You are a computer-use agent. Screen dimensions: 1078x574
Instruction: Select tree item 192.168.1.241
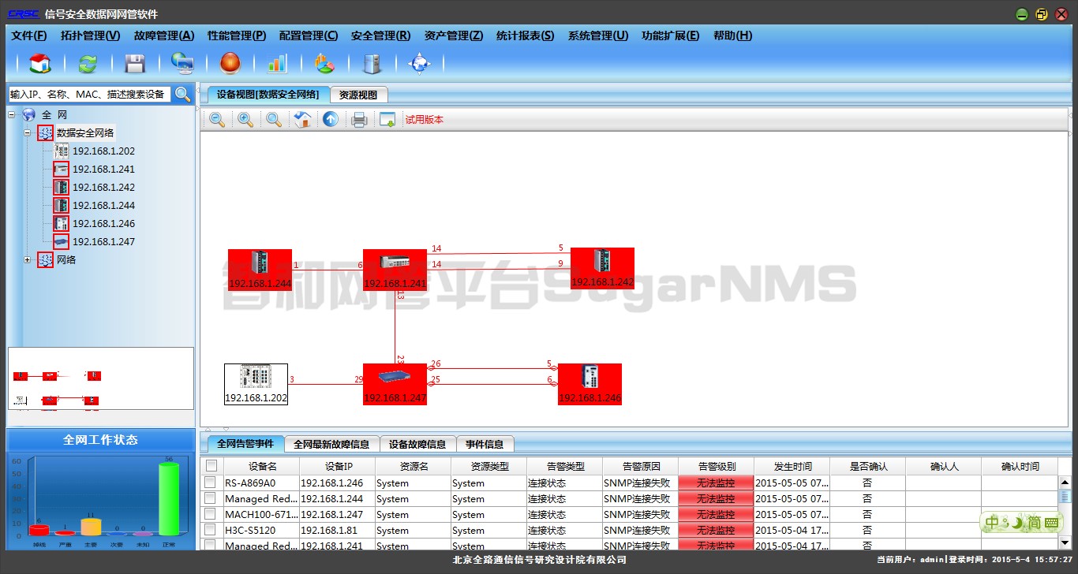tap(103, 170)
